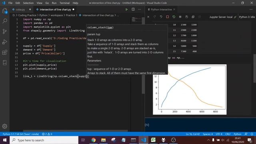This screenshot has width=256, height=144.
Task: Clear all cells in Python Interactive
Action: [148, 17]
